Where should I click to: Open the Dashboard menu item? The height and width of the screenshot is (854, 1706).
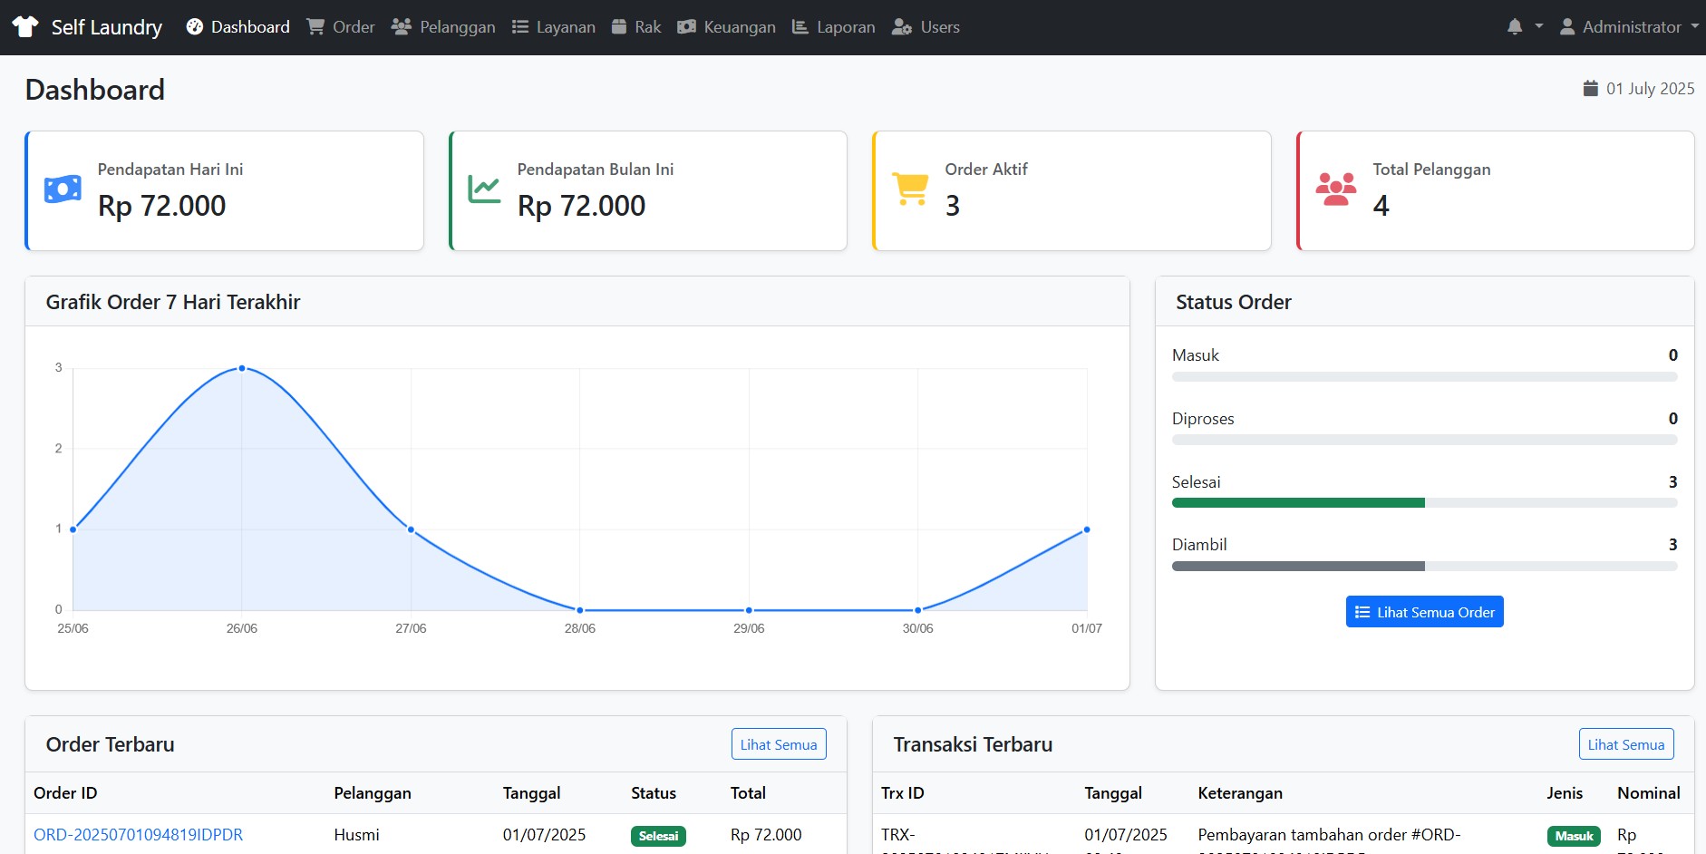pos(238,27)
